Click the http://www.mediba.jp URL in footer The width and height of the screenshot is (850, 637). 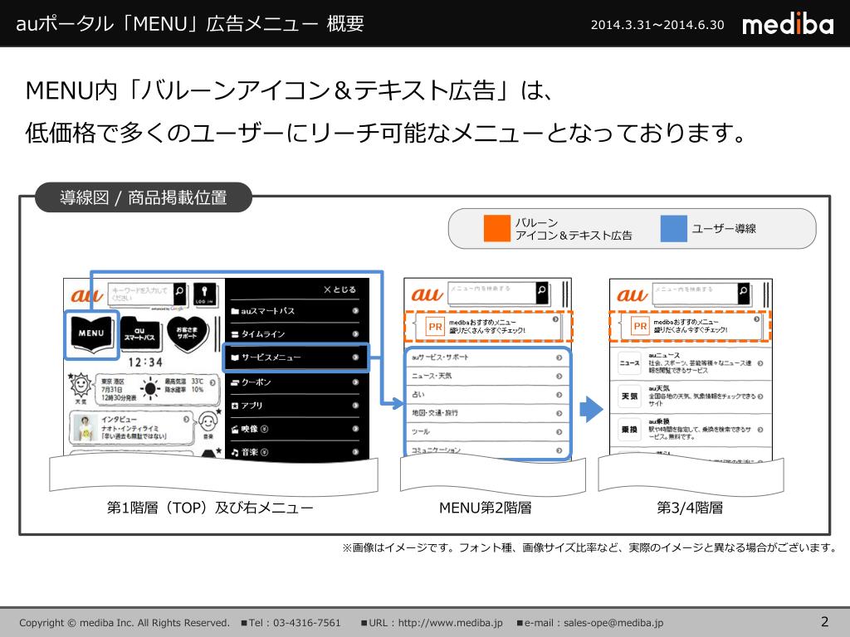tap(451, 623)
